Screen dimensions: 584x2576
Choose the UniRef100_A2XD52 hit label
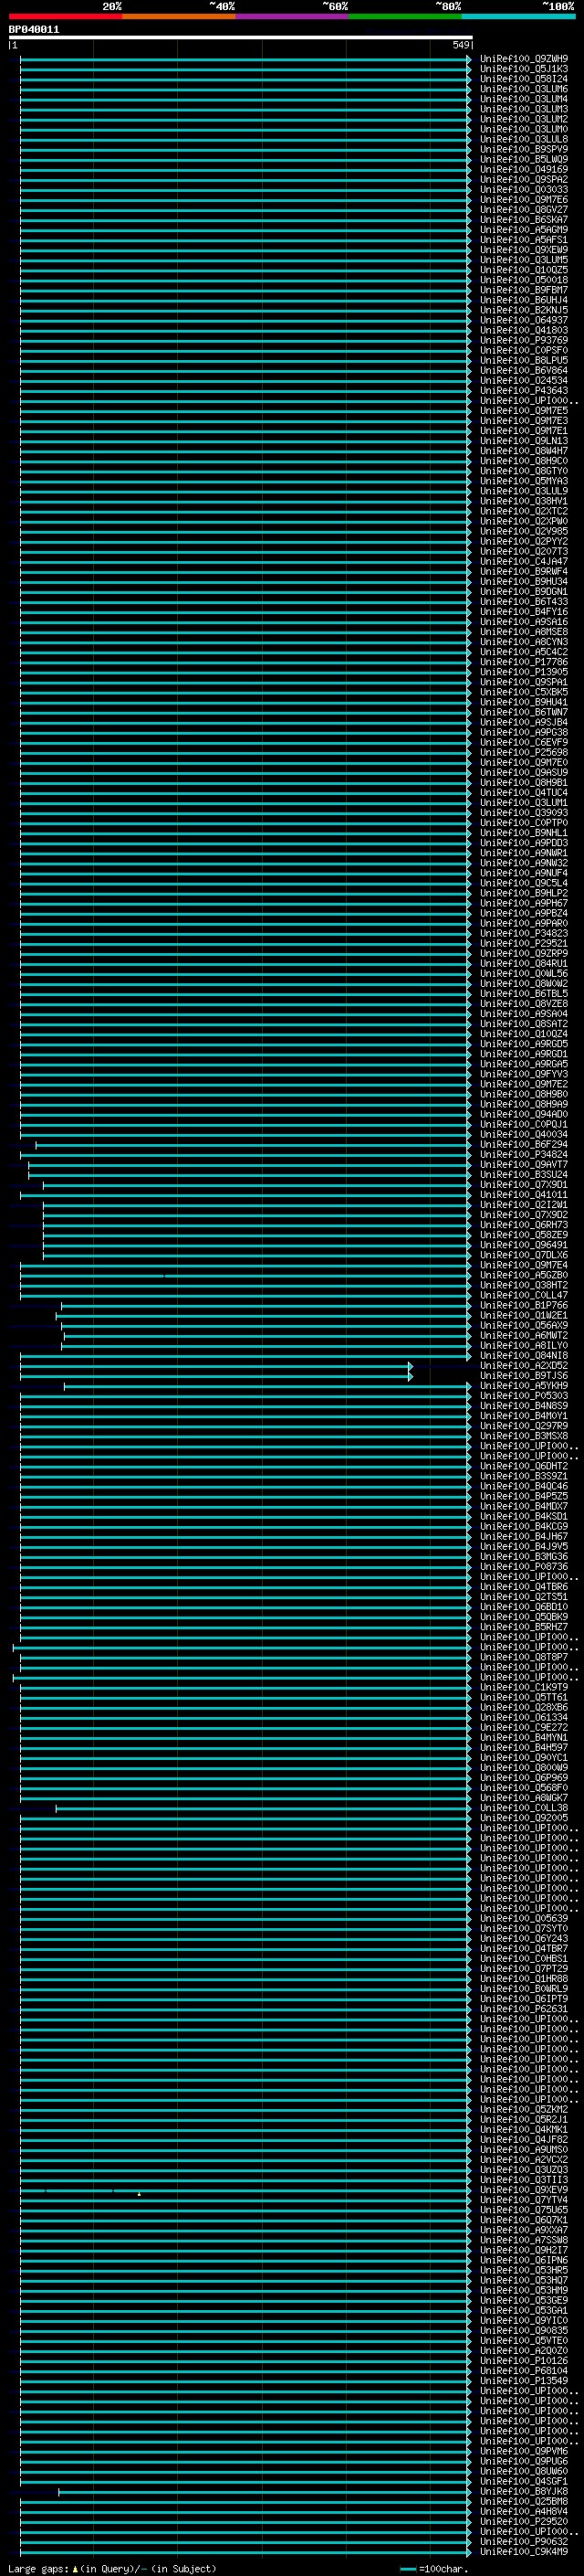point(524,1365)
